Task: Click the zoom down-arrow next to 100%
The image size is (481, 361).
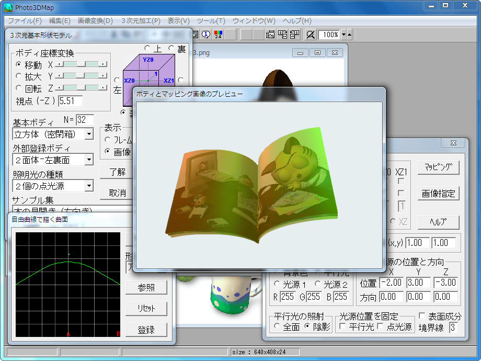Action: pos(343,35)
